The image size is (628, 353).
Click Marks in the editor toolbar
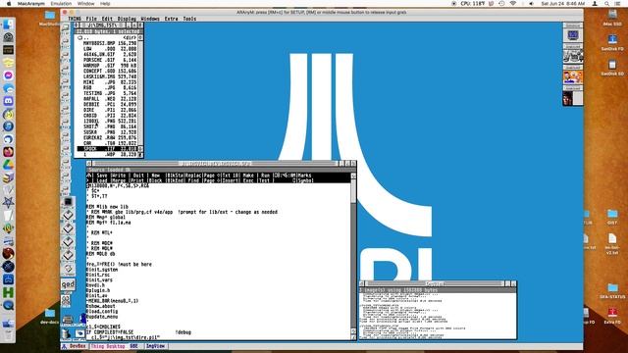click(x=305, y=176)
